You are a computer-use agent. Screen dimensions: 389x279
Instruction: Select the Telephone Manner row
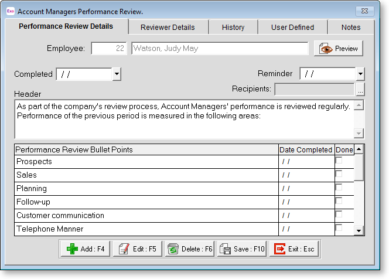coord(146,229)
